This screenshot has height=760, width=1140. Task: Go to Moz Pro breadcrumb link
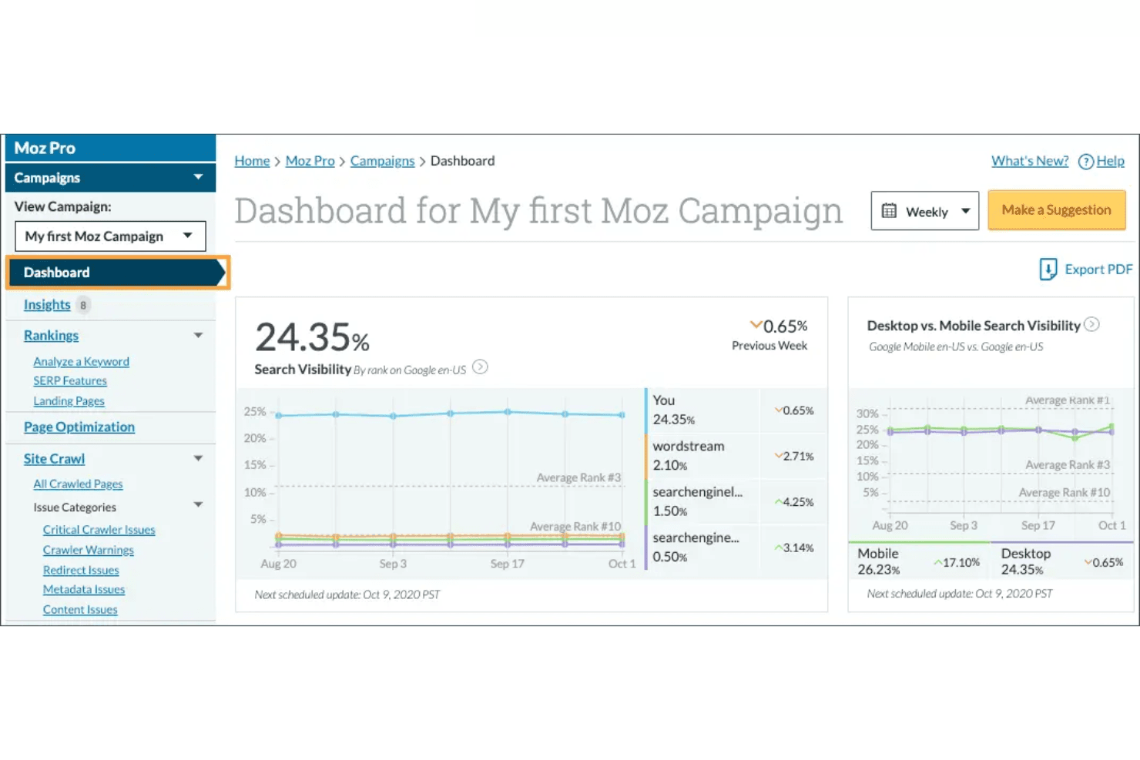click(310, 161)
